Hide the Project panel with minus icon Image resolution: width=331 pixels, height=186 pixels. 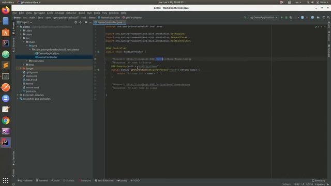pyautogui.click(x=91, y=22)
